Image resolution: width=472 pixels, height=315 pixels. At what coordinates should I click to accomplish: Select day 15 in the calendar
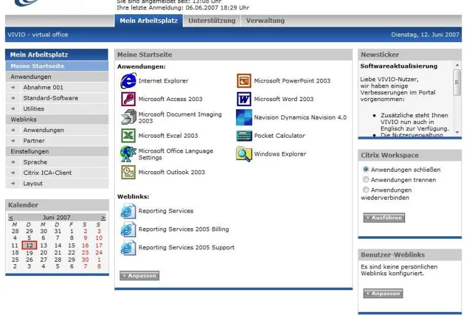(x=71, y=246)
